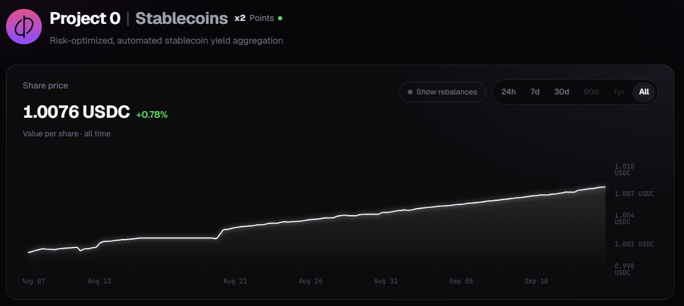This screenshot has height=306, width=684.
Task: Select the 90d range option
Action: (591, 92)
